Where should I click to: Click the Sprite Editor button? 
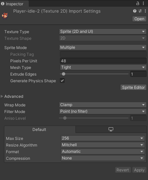[x=133, y=88]
